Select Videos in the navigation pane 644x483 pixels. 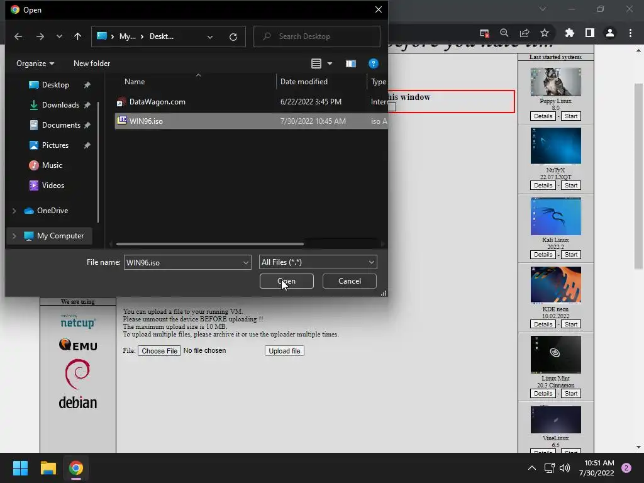point(53,186)
